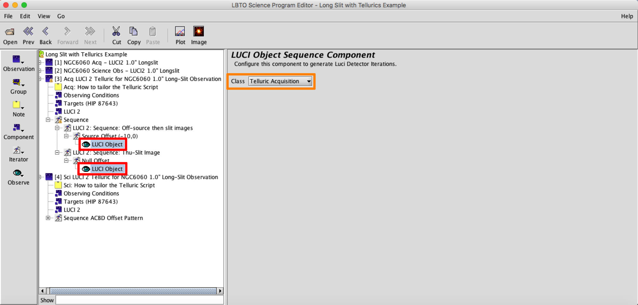The width and height of the screenshot is (638, 305).
Task: Select the Source Offset (-10,0) node
Action: click(110, 136)
